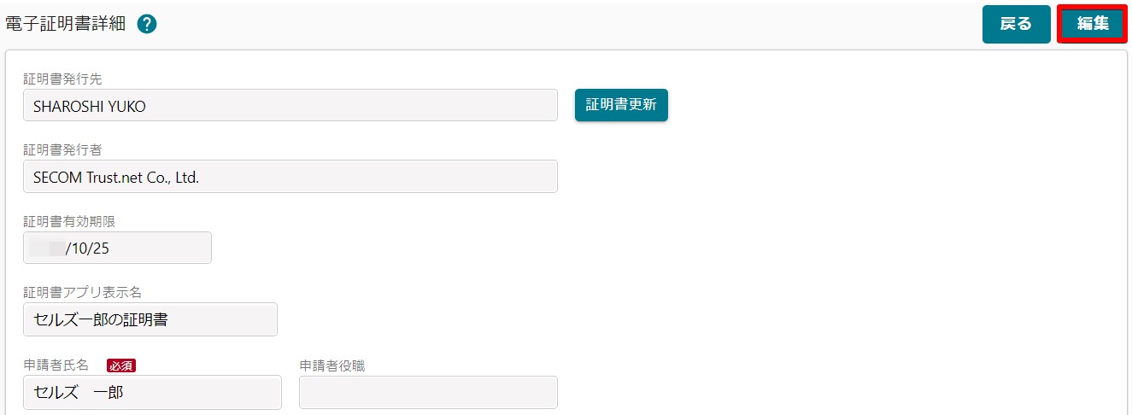Click the 申請者氏名 field containing セルズ 一郎

click(152, 393)
